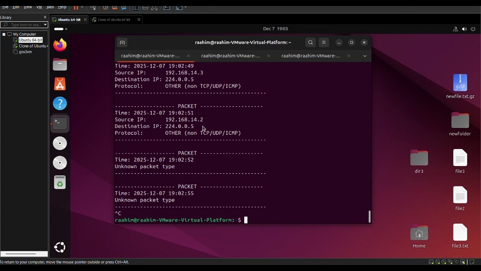This screenshot has width=481, height=271.
Task: Close the first terminal tab
Action: click(188, 56)
